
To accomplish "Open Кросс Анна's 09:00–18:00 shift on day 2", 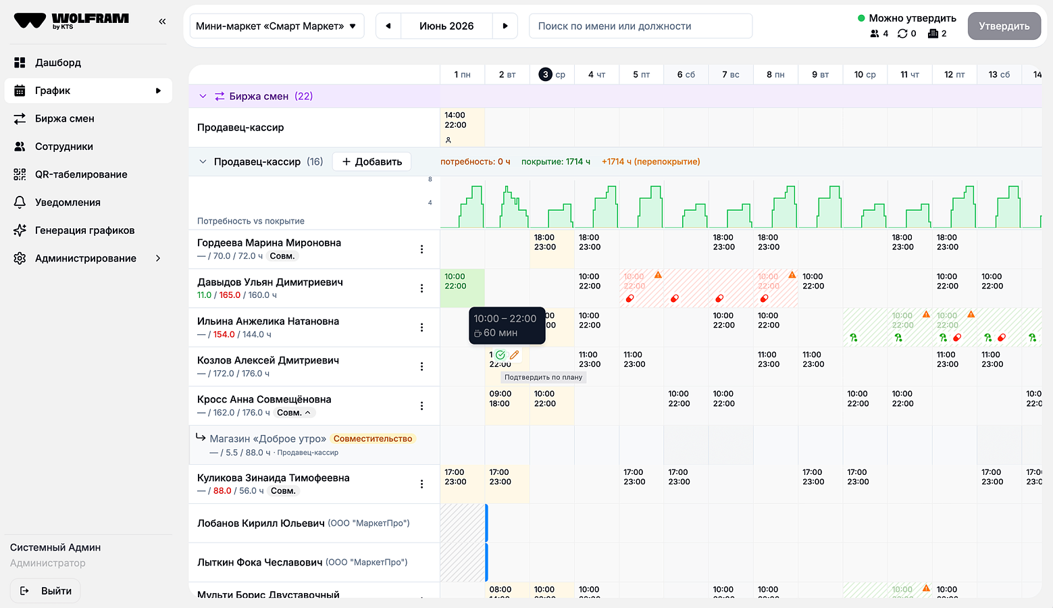I will pyautogui.click(x=507, y=406).
